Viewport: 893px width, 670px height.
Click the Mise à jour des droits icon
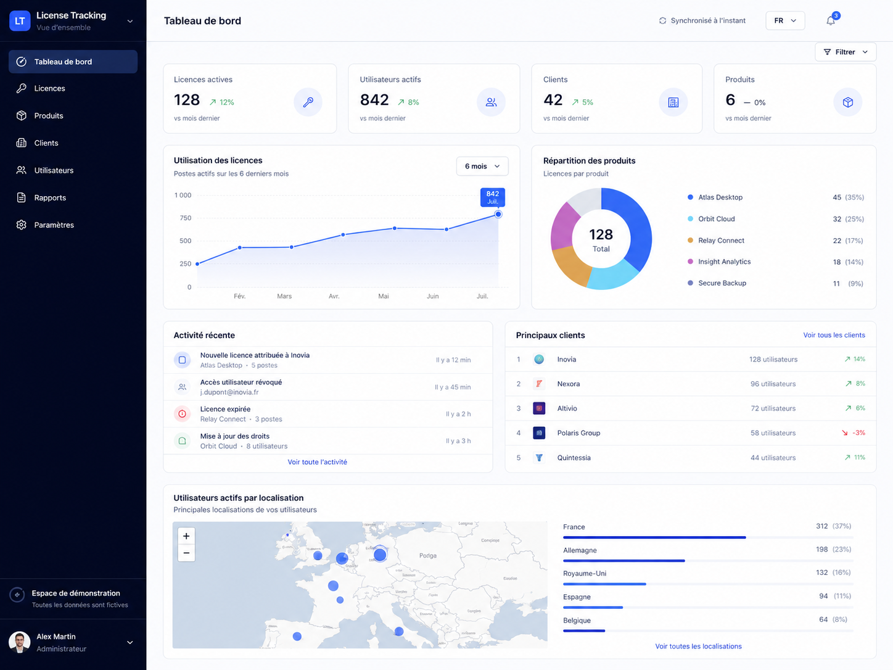click(x=182, y=441)
